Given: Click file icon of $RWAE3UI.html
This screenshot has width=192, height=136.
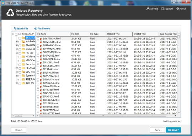Looking at the screenshot, I should 41,86.
